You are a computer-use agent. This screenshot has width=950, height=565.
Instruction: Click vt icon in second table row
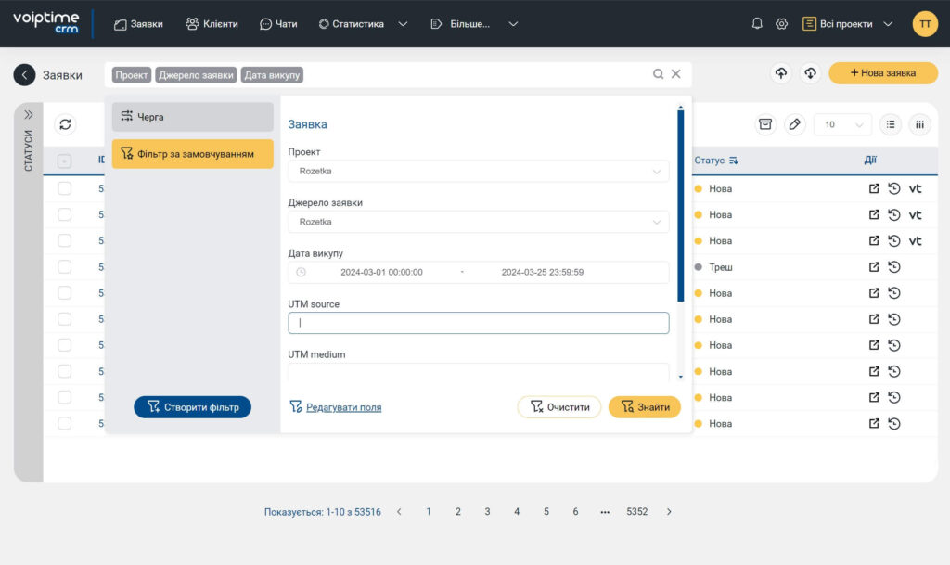pos(915,214)
